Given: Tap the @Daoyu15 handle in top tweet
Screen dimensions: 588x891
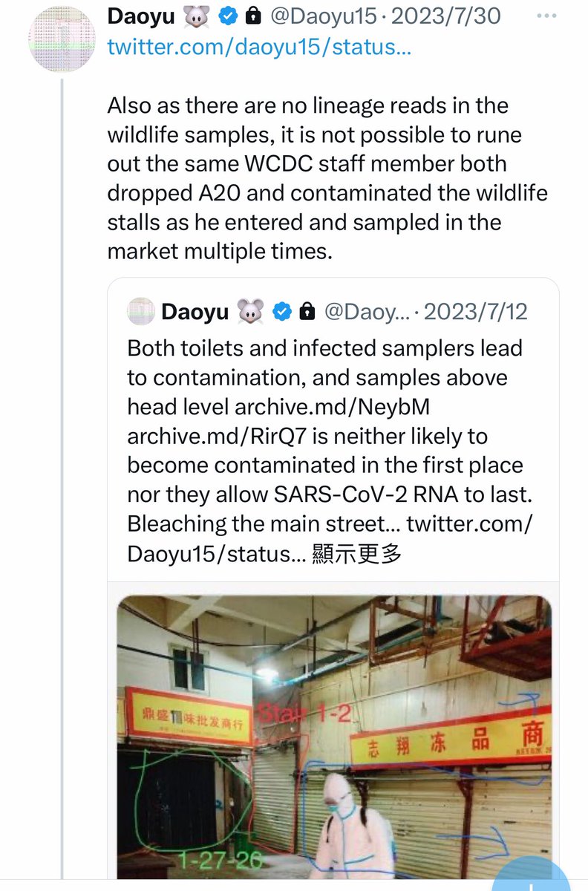Looking at the screenshot, I should tap(324, 16).
